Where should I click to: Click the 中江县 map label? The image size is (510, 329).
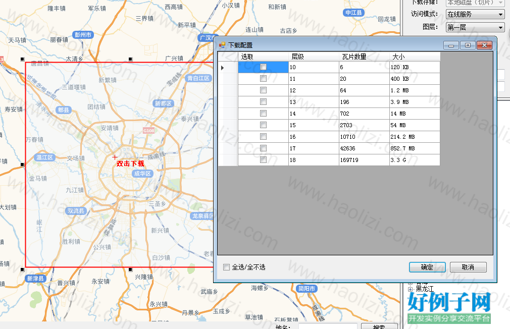353,13
